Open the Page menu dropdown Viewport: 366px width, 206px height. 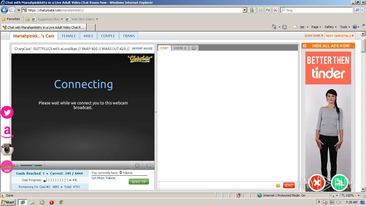316,27
